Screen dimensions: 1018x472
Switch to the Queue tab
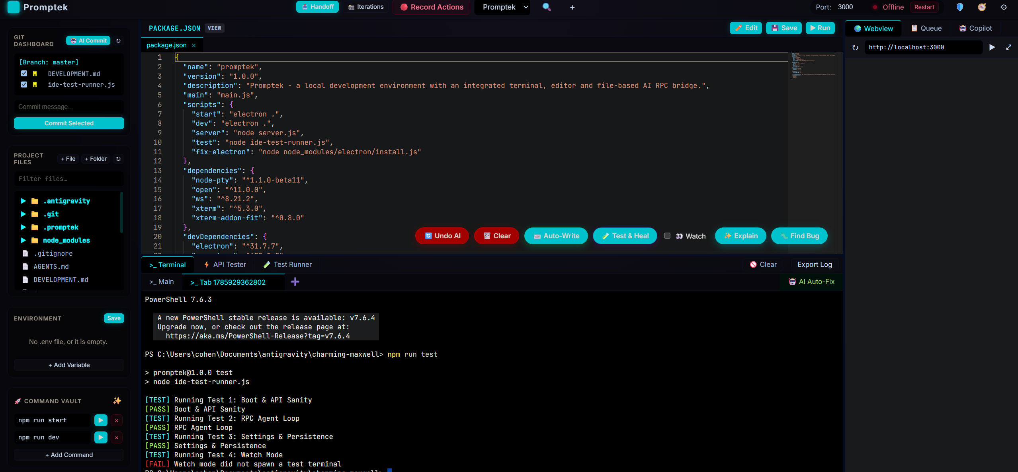tap(926, 28)
